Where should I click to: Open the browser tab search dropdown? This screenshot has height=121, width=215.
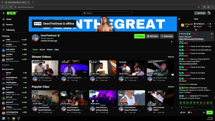click(2, 2)
